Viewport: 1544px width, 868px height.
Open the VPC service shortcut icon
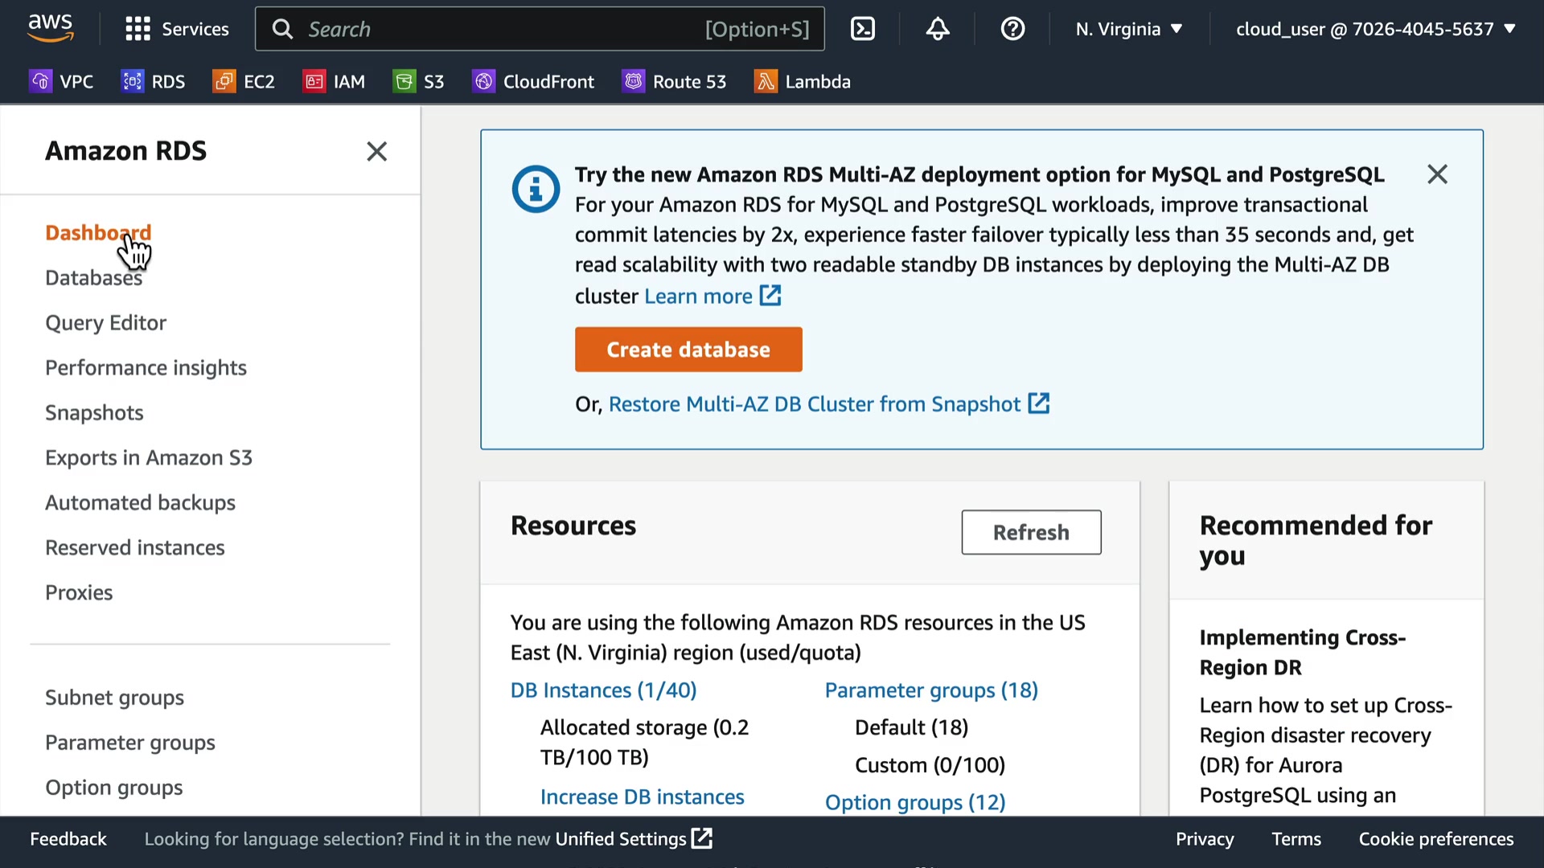click(x=40, y=81)
